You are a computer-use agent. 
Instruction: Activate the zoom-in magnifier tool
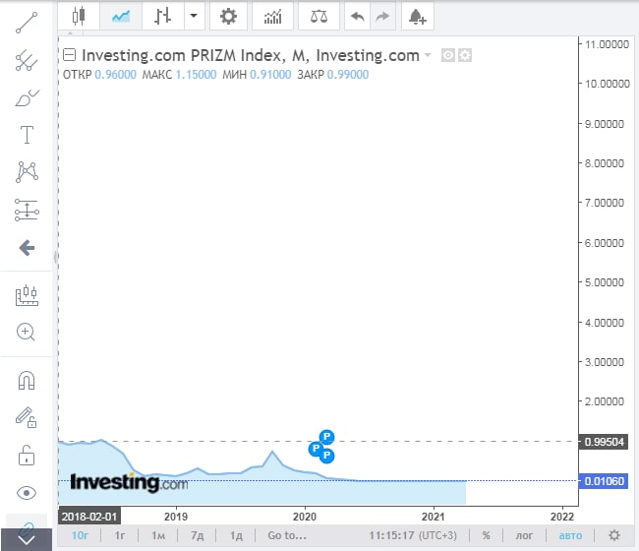[x=26, y=332]
